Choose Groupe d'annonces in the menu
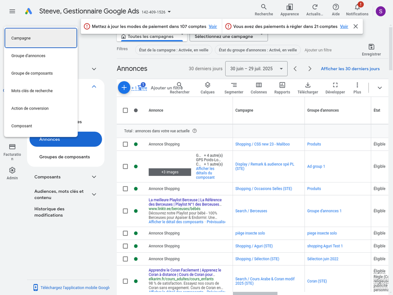The width and height of the screenshot is (393, 295). tap(41, 56)
